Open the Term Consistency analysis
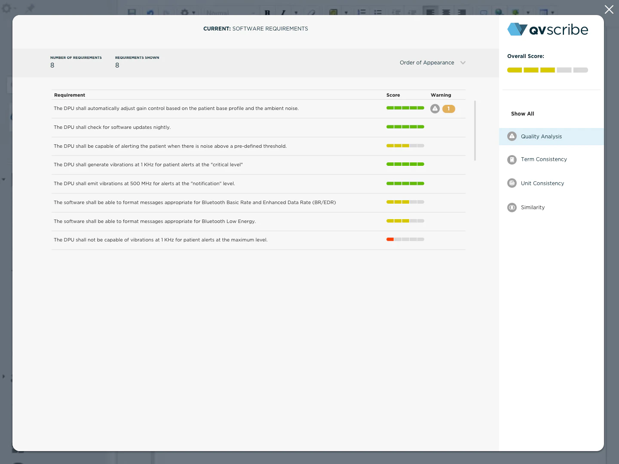 tap(544, 159)
